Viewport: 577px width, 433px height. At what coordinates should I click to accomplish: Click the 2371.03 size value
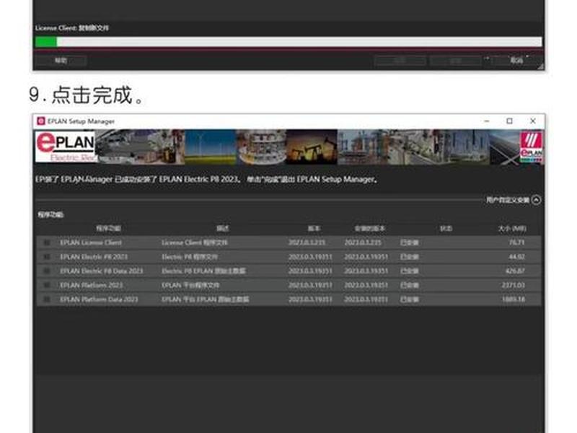coord(514,285)
